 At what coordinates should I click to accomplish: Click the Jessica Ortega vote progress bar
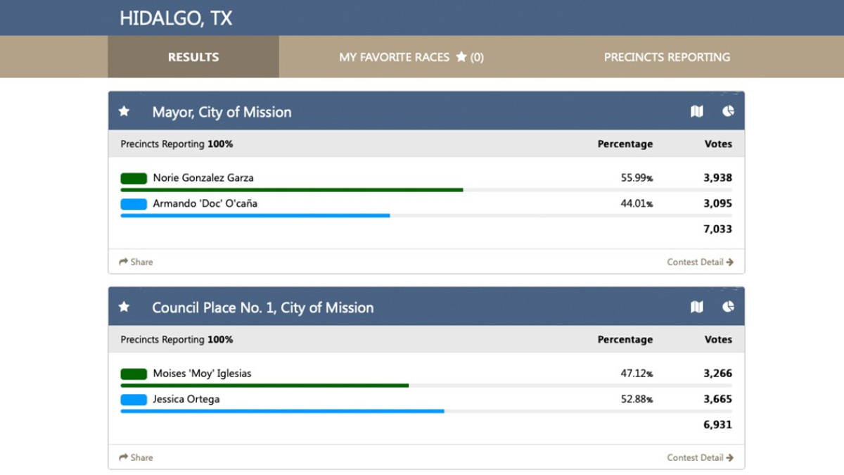282,411
